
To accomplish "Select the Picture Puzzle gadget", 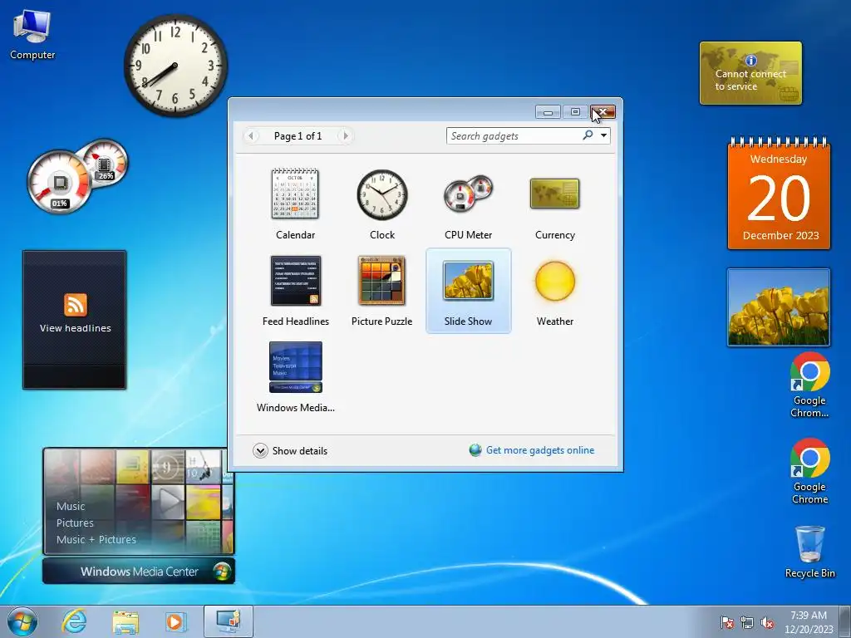I will pos(382,291).
